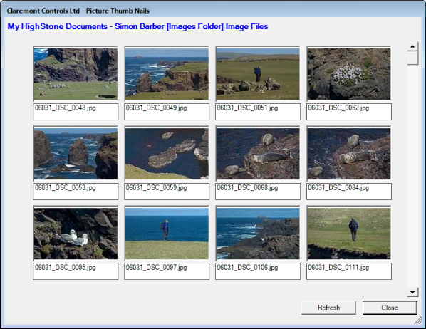Open thumbnail of 06031_DSC_0048 cliff photo
Image resolution: width=426 pixels, height=329 pixels.
[76, 74]
